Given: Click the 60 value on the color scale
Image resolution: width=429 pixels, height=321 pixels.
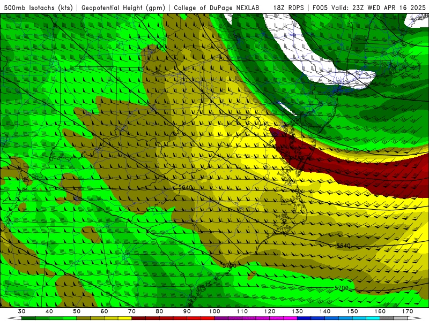Looking at the screenshot, I should click(x=104, y=311).
